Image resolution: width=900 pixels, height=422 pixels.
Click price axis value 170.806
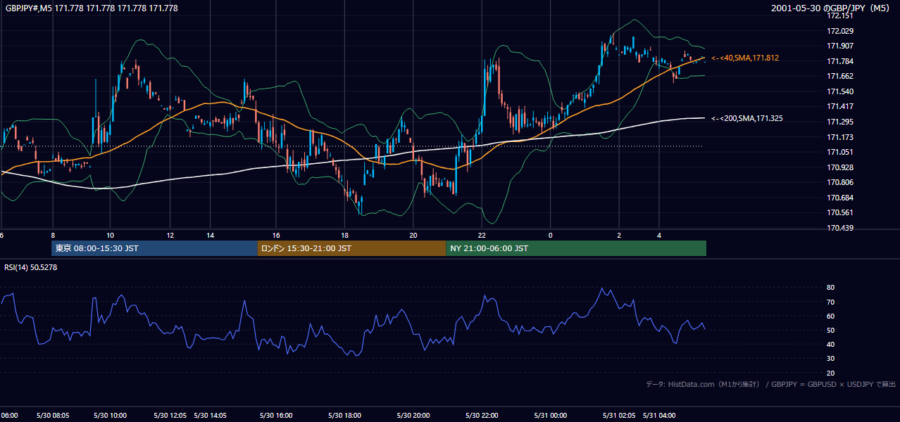840,182
